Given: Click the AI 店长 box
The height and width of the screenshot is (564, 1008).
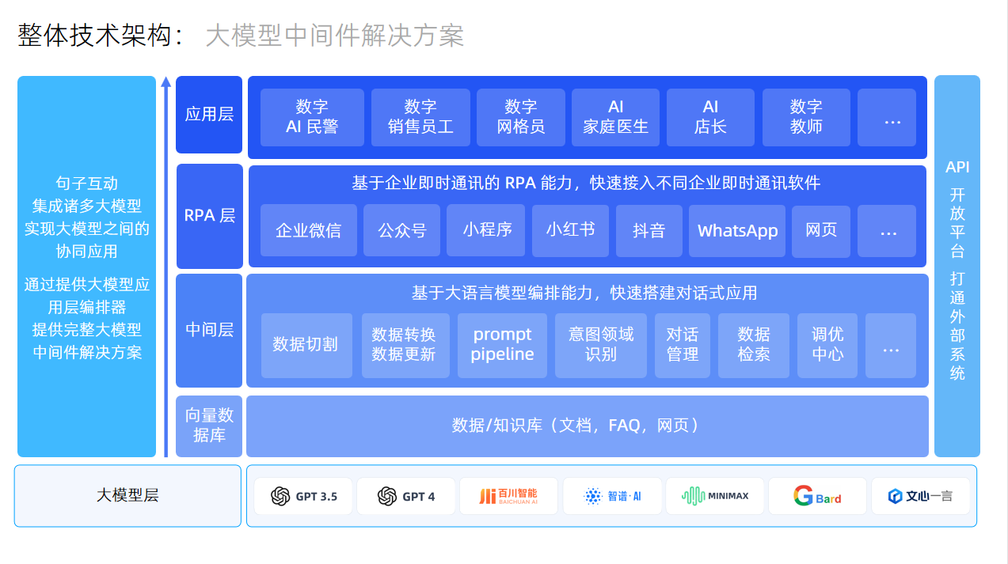Looking at the screenshot, I should click(710, 117).
